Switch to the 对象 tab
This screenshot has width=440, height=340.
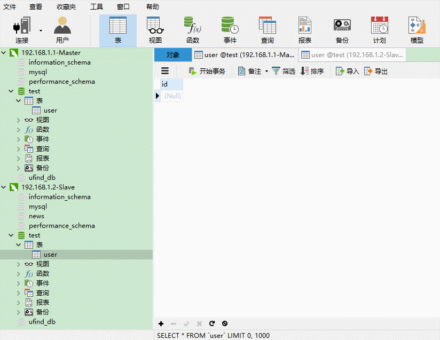172,54
